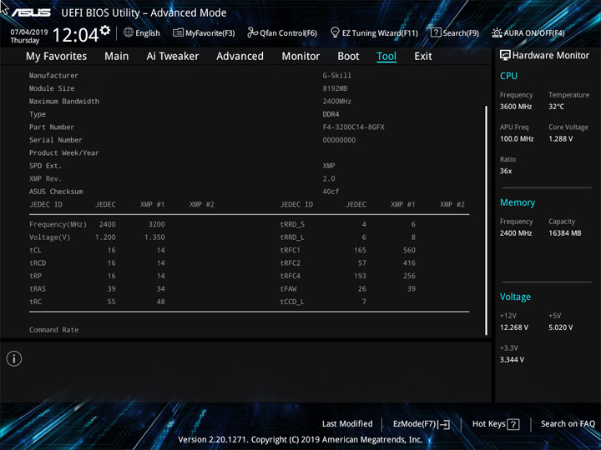
Task: Click XMP #1 frequency 3200
Action: 156,224
